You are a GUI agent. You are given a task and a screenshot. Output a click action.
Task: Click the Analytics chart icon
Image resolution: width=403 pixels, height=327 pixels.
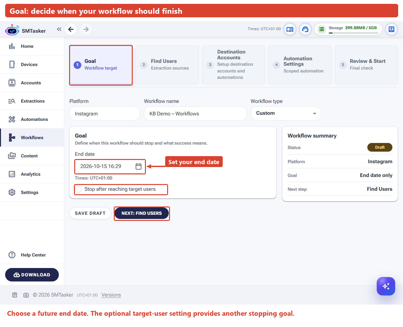tap(12, 174)
